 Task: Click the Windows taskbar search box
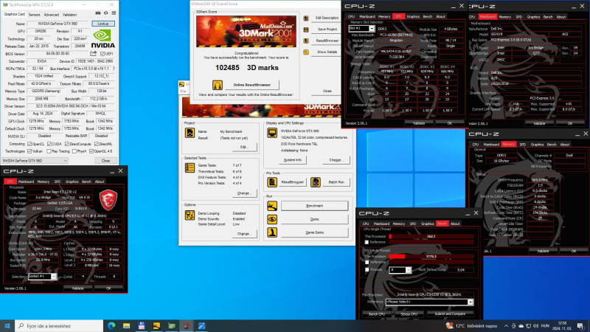(x=59, y=326)
